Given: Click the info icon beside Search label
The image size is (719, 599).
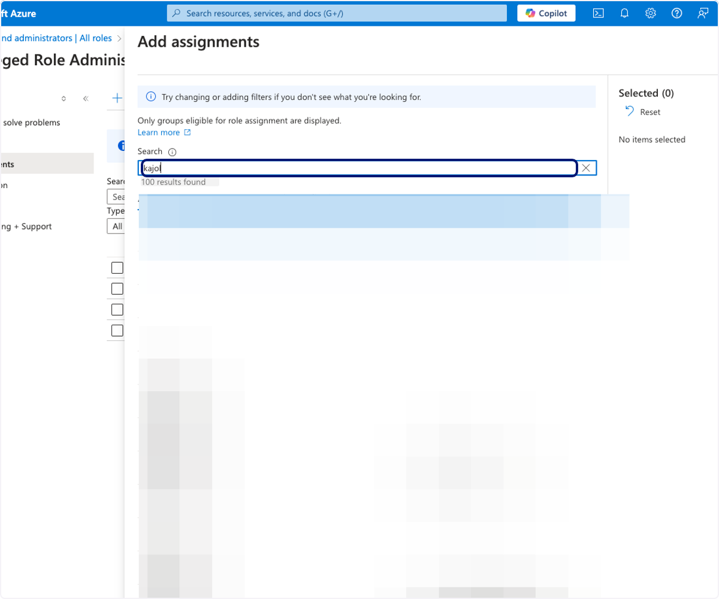Looking at the screenshot, I should pyautogui.click(x=172, y=152).
